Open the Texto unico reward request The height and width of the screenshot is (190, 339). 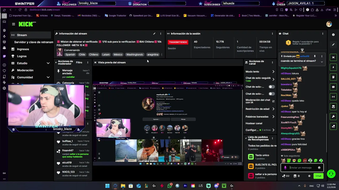tap(262, 157)
